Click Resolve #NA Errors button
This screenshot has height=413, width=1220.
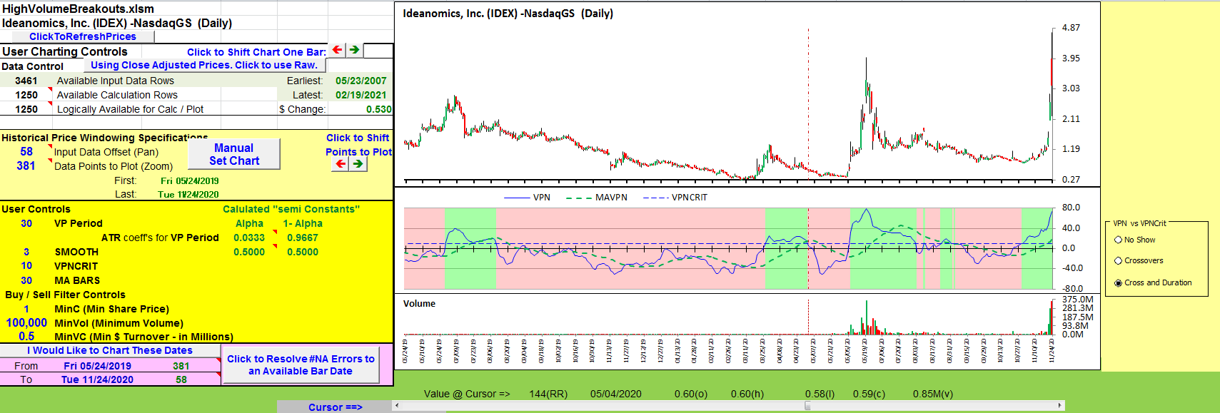point(301,365)
